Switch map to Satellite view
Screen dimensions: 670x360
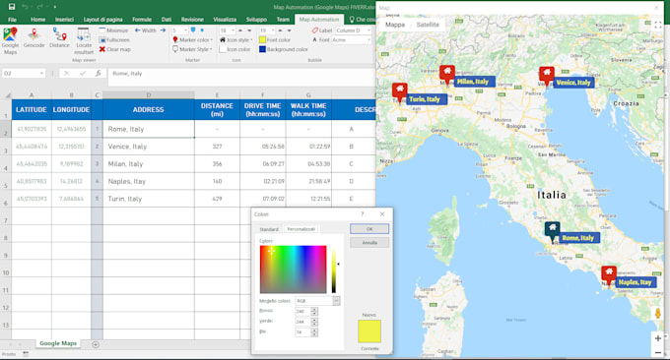(x=428, y=25)
